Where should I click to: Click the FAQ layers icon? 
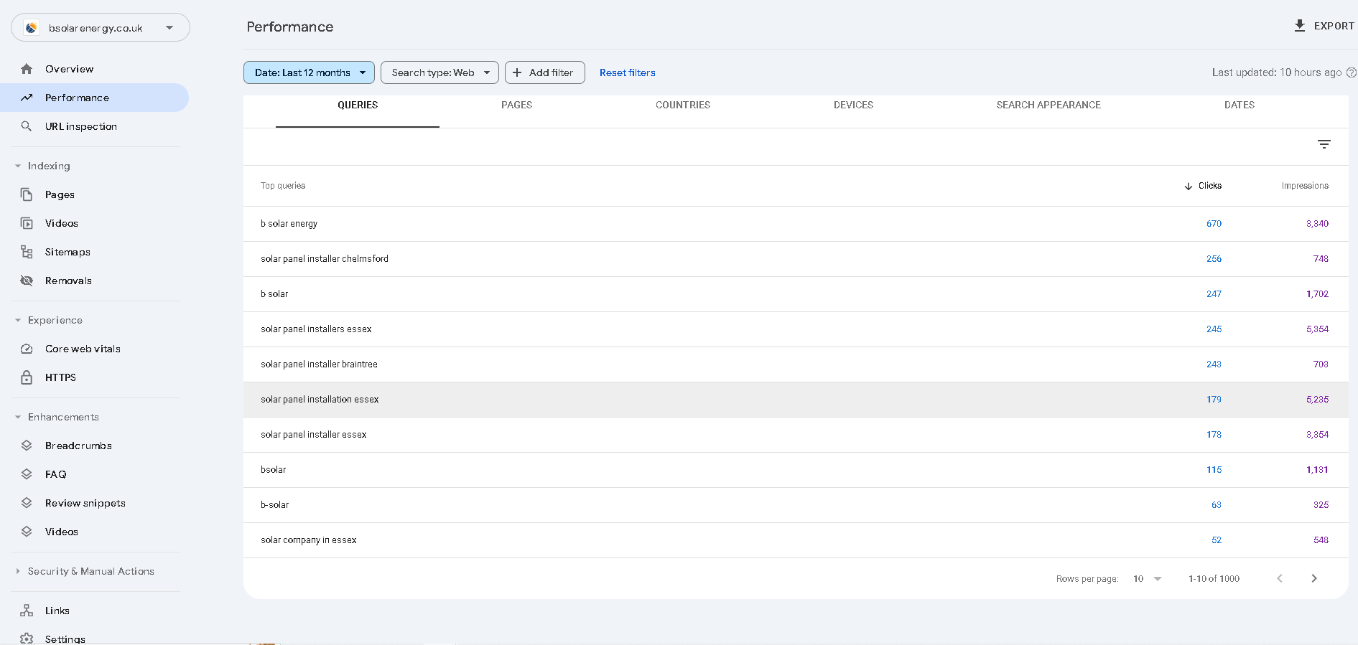(27, 474)
